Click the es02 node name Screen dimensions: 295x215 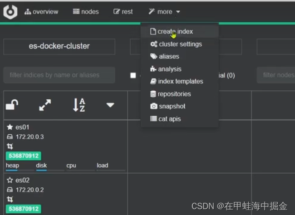coord(22,181)
